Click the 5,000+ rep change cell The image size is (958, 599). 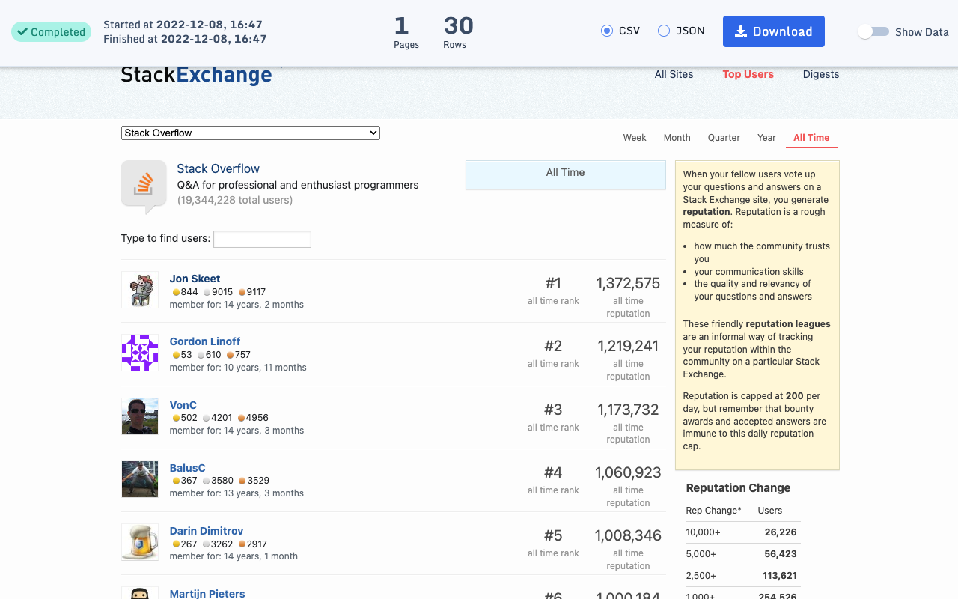[x=719, y=554]
